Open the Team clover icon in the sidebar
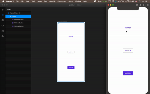Screen dimensions: 150x94 point(3,36)
